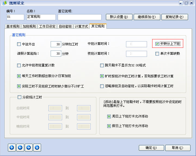Click the up arrow navigation icon
The width and height of the screenshot is (196, 156).
click(x=12, y=148)
